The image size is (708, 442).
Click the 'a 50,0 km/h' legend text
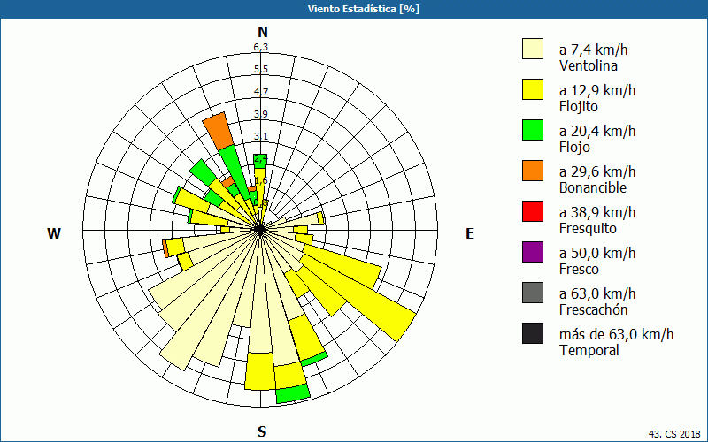(x=597, y=253)
